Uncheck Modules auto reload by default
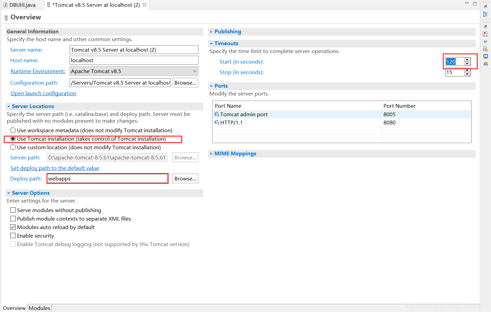 tap(13, 227)
